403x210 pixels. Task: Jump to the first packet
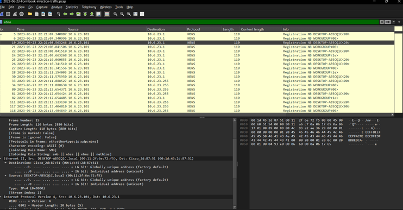(x=85, y=14)
